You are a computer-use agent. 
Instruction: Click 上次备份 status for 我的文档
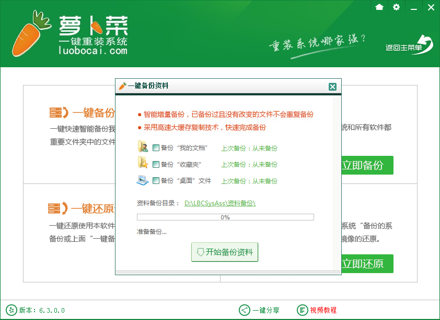coord(249,148)
